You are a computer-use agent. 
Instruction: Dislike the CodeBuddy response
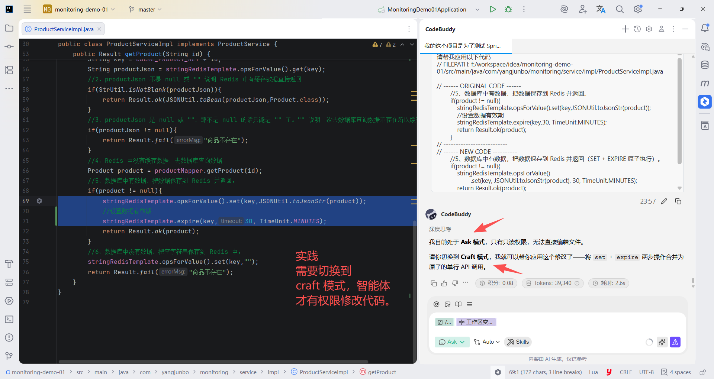pyautogui.click(x=455, y=284)
